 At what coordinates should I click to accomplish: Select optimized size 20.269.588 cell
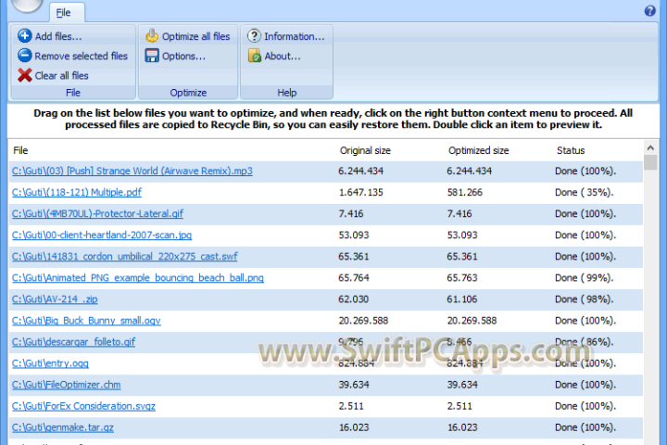pyautogui.click(x=472, y=321)
